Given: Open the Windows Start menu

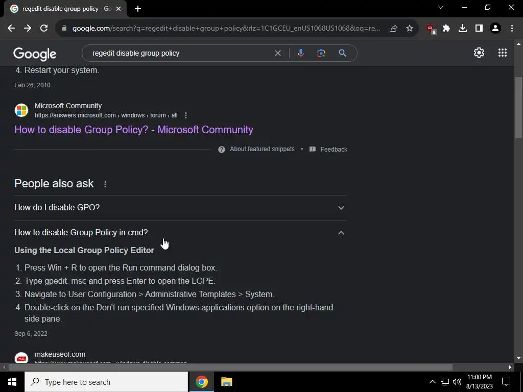Looking at the screenshot, I should tap(12, 382).
